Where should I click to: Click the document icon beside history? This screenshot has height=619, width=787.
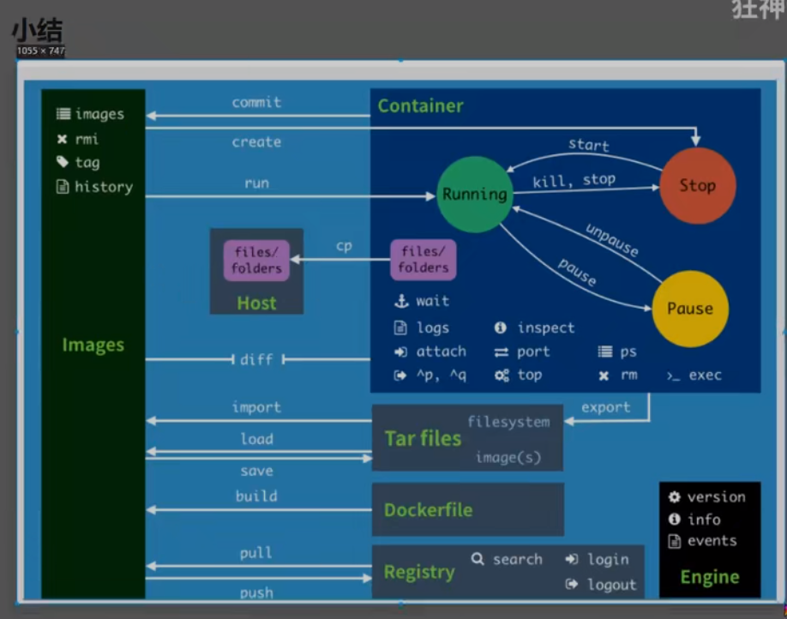pos(63,187)
